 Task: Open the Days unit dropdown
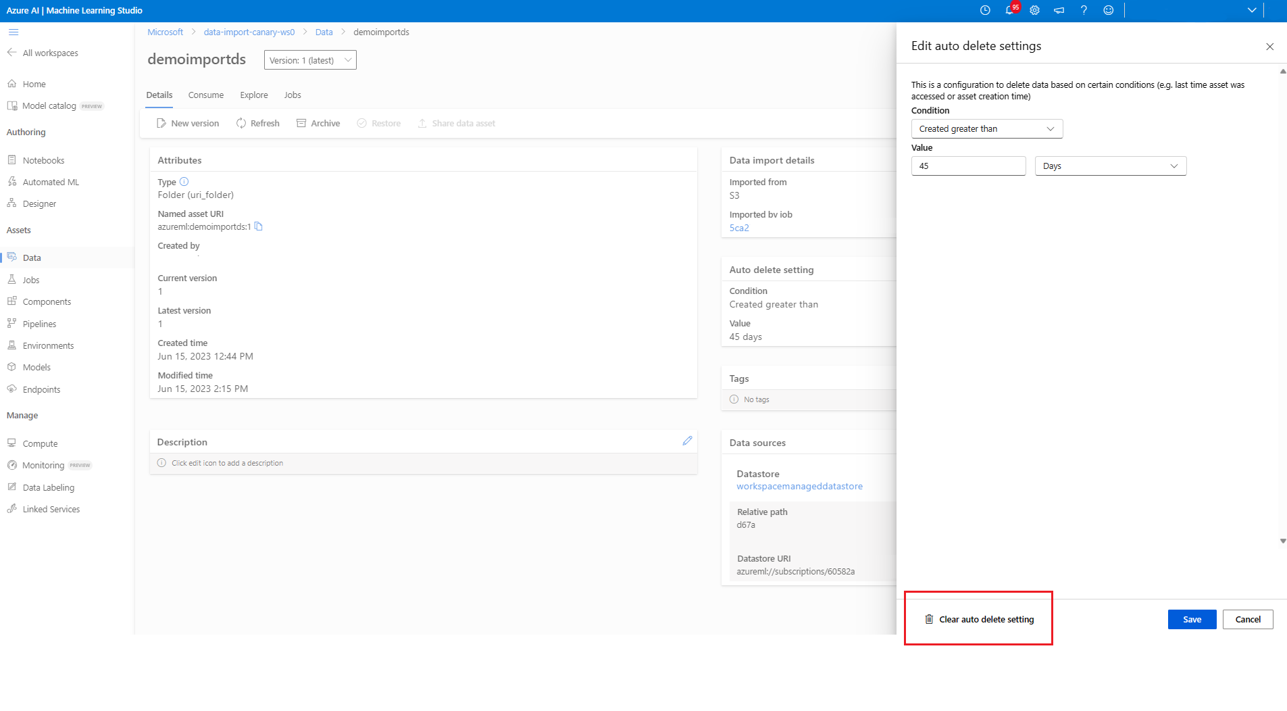tap(1110, 166)
